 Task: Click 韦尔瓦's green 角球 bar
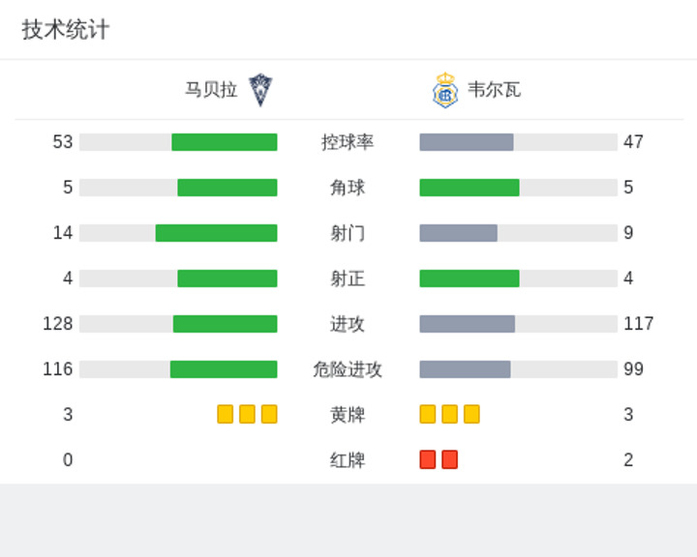[x=470, y=188]
